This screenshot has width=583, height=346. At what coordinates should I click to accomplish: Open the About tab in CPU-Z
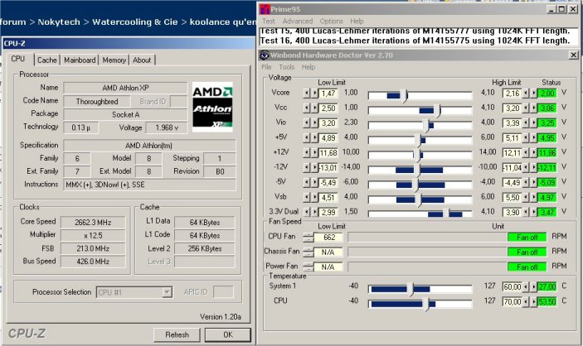(x=142, y=60)
